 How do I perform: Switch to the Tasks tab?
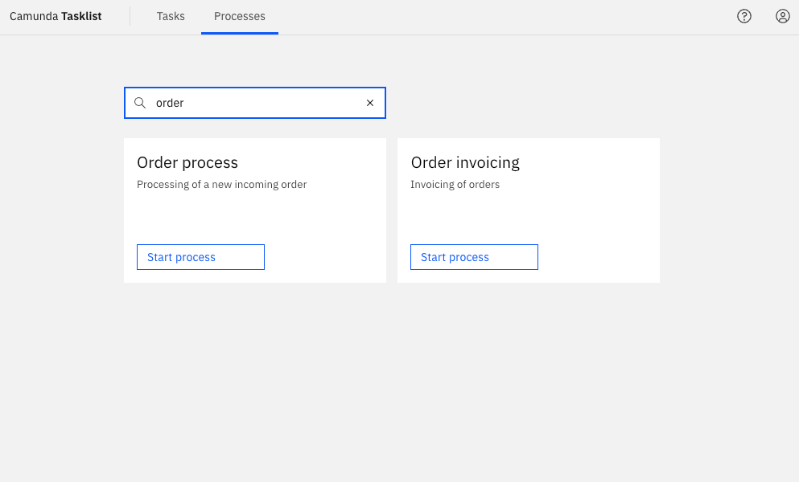pos(171,16)
